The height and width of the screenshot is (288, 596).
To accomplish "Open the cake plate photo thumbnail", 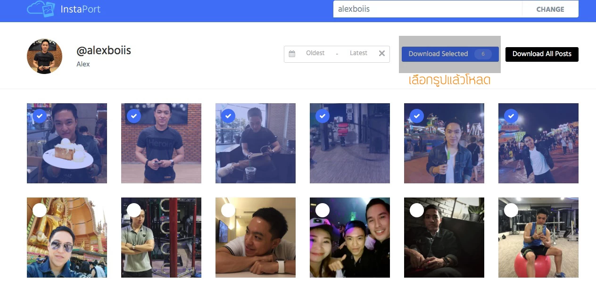I will pyautogui.click(x=67, y=143).
